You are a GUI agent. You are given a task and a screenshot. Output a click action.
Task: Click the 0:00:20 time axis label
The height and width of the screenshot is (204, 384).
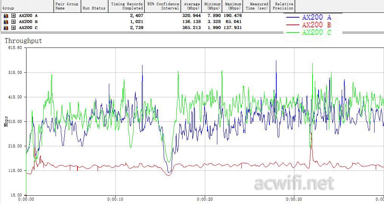[205, 199]
